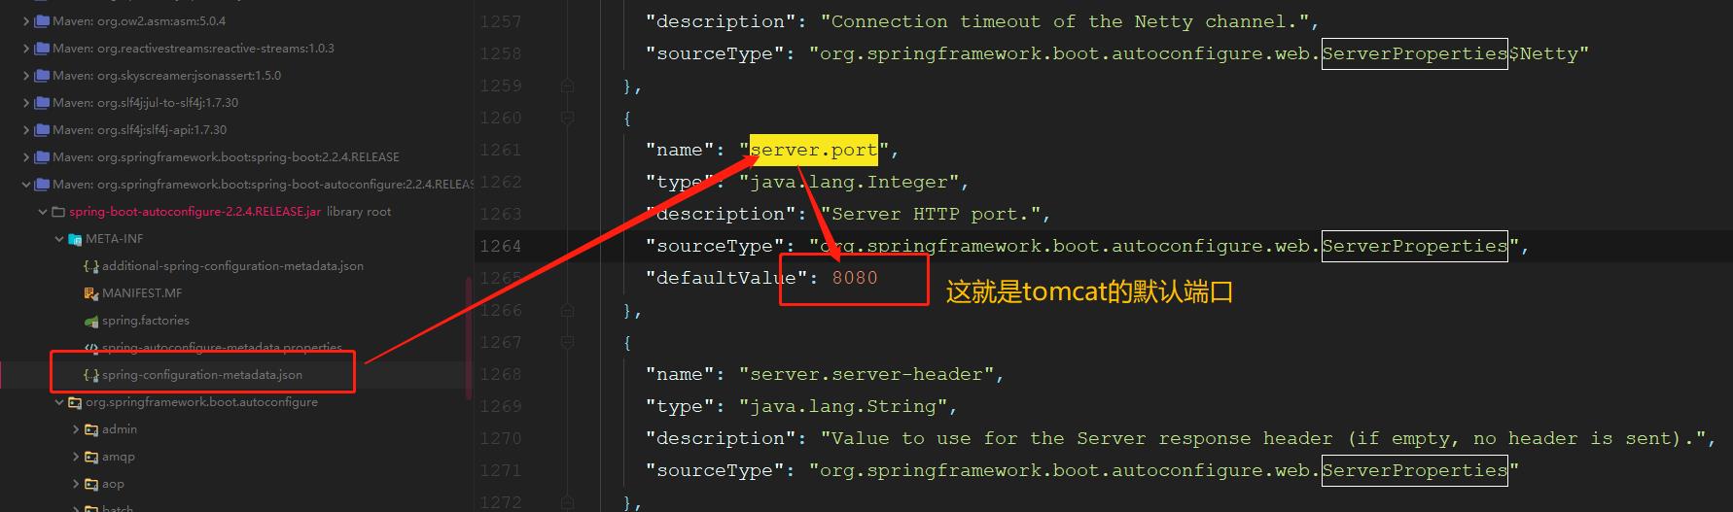Click line number 1264 in the gutter
1733x512 pixels.
point(500,246)
